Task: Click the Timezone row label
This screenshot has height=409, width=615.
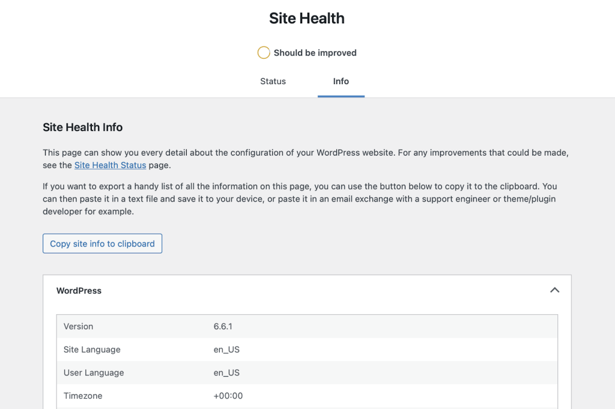Action: tap(83, 396)
